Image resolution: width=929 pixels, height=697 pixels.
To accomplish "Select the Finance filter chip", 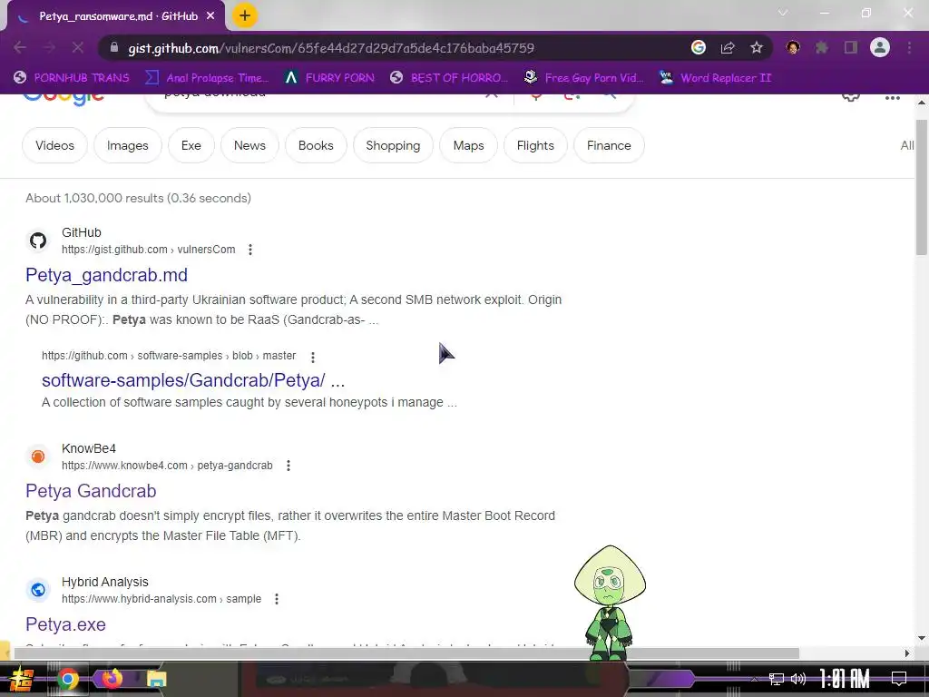I will point(609,145).
